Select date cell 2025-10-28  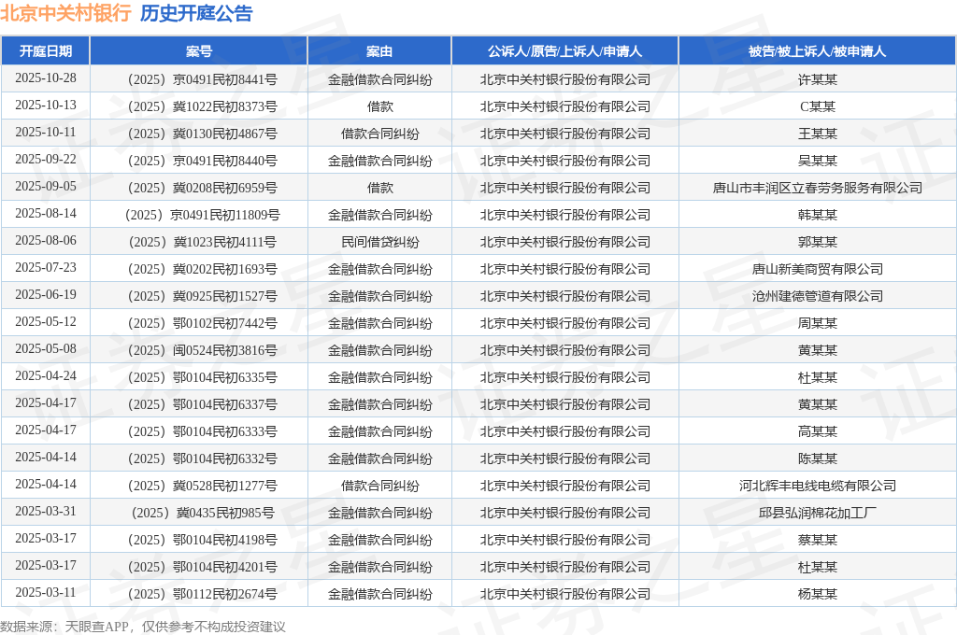46,78
